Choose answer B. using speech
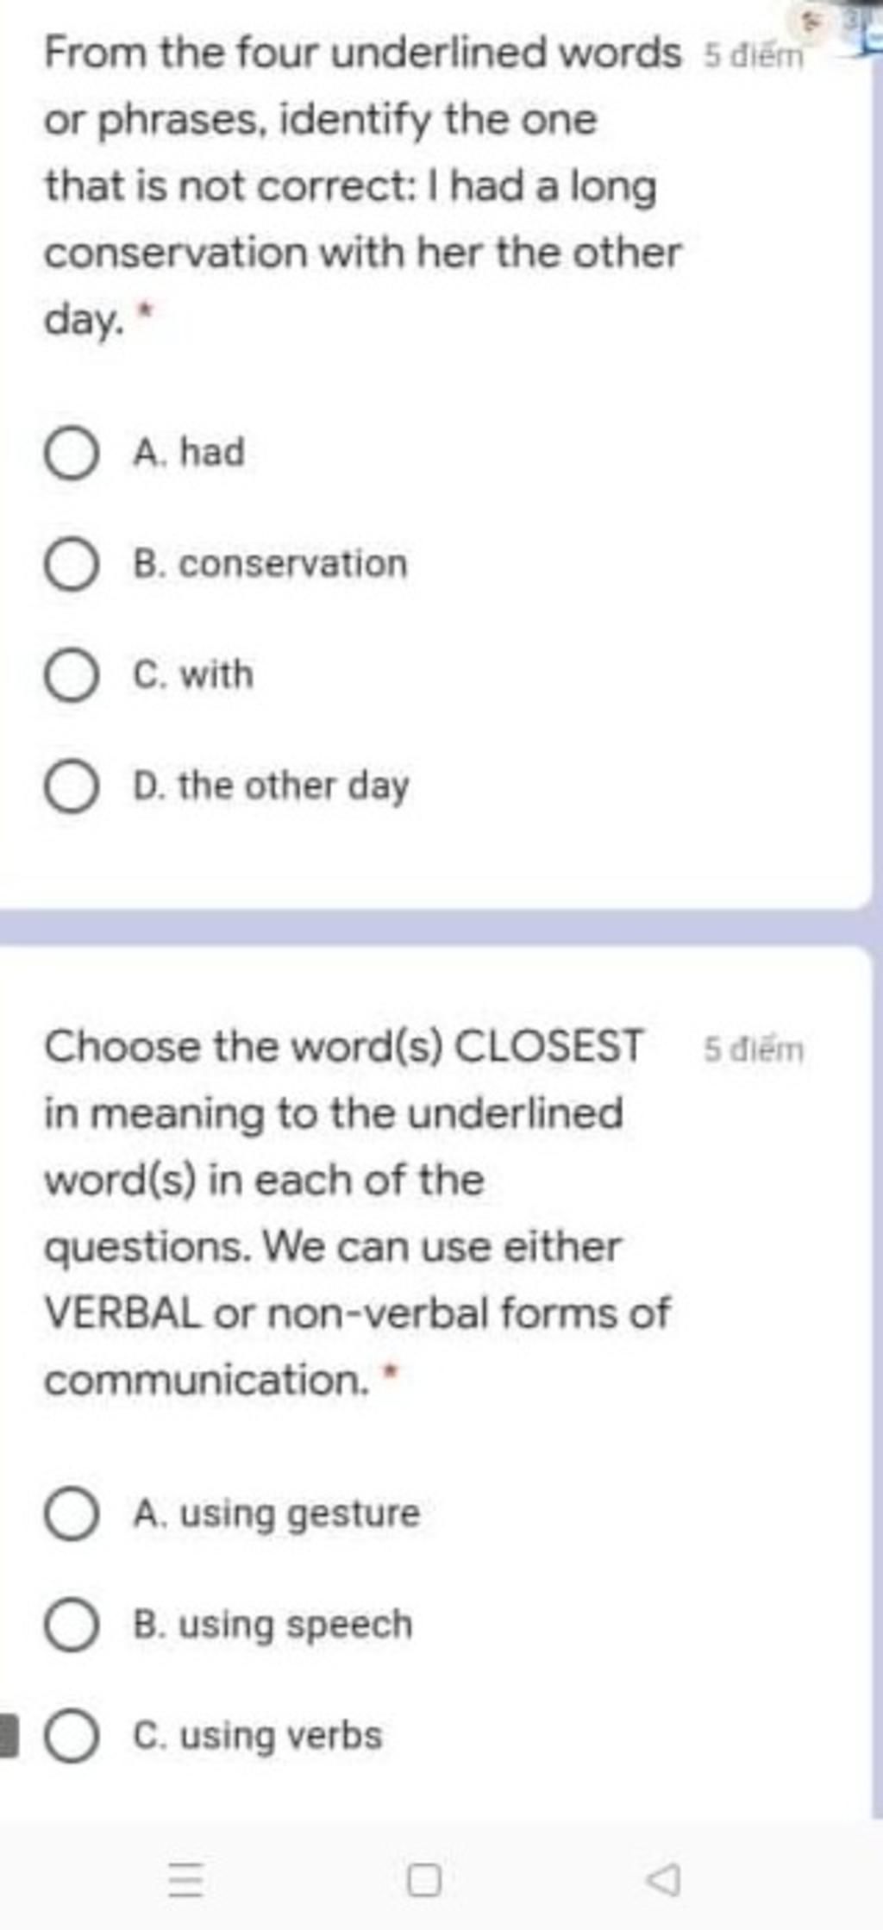This screenshot has width=883, height=1930. point(71,1626)
